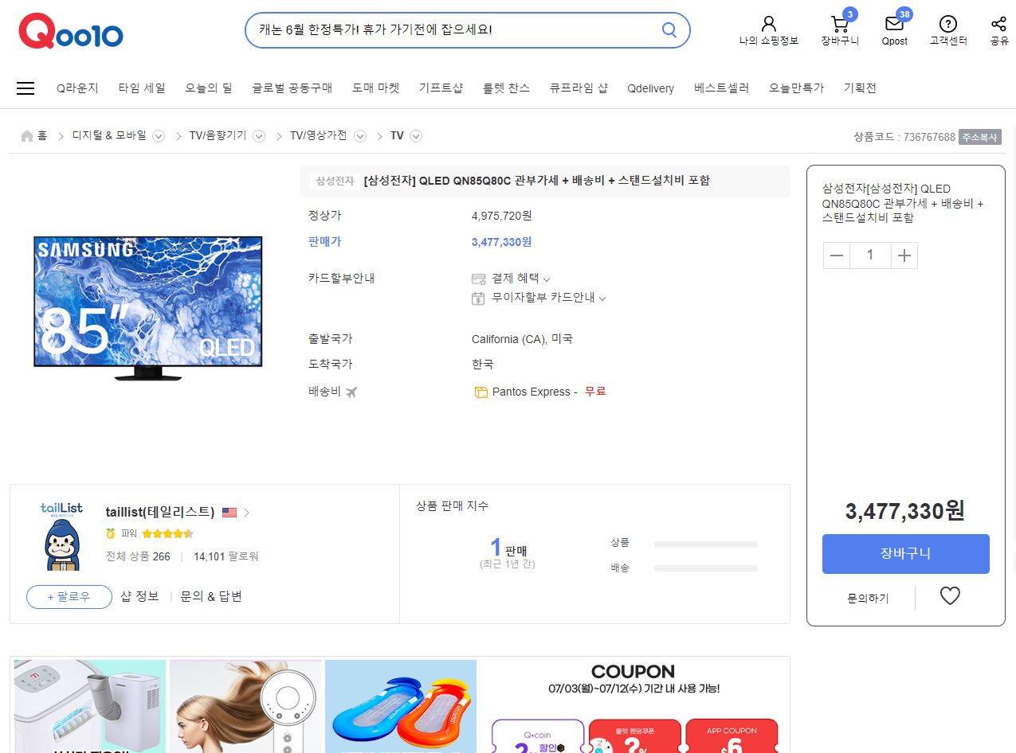Screen dimensions: 1016x753
Task: Open 큐프라임 샵 menu
Action: [x=579, y=88]
